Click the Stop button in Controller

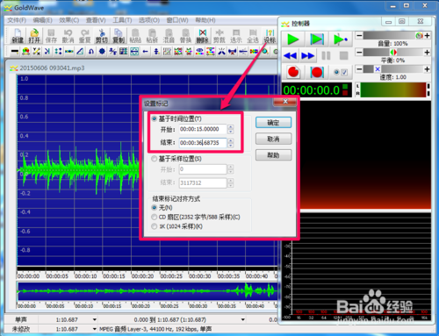pos(343,55)
